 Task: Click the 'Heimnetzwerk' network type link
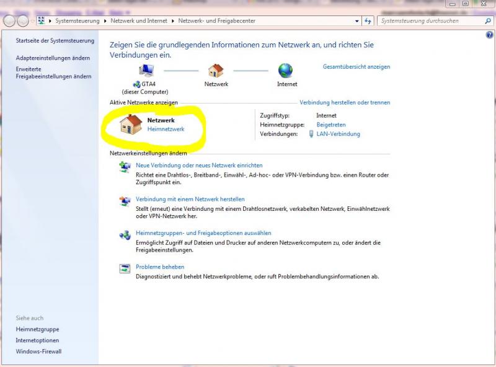(x=166, y=129)
